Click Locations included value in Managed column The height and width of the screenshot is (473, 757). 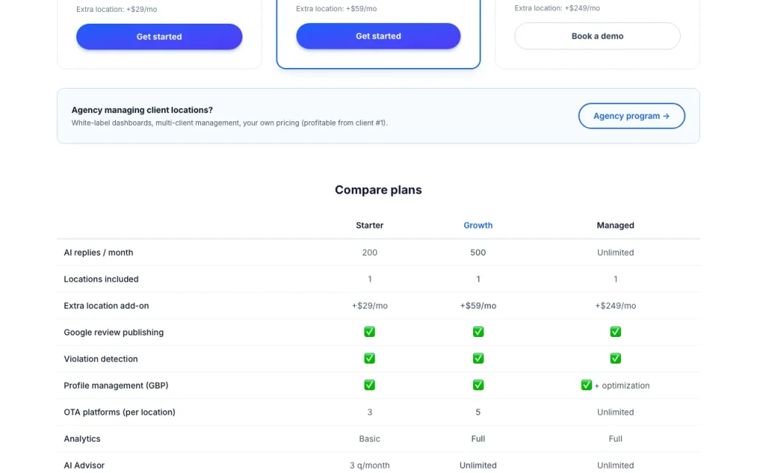(615, 279)
